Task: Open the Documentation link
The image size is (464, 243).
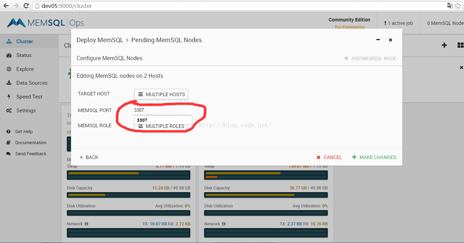Action: tap(31, 142)
